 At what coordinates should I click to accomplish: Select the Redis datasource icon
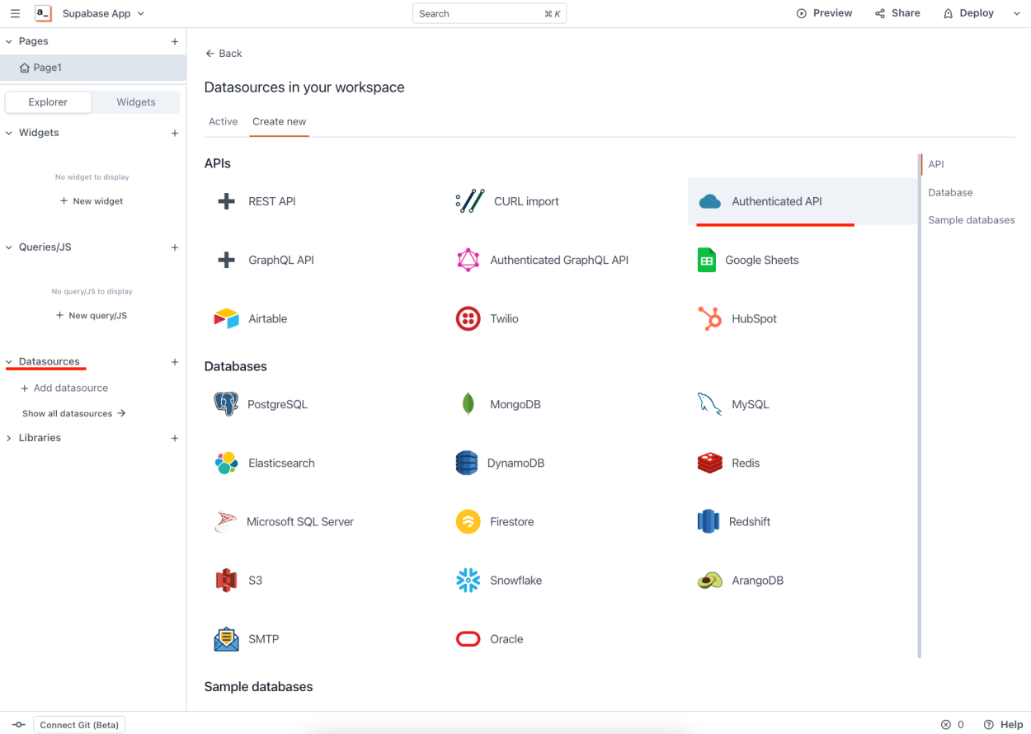coord(709,463)
